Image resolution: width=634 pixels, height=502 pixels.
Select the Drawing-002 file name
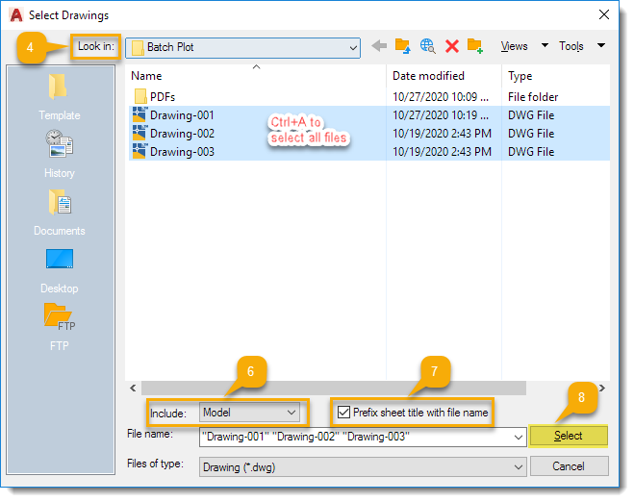pyautogui.click(x=182, y=134)
